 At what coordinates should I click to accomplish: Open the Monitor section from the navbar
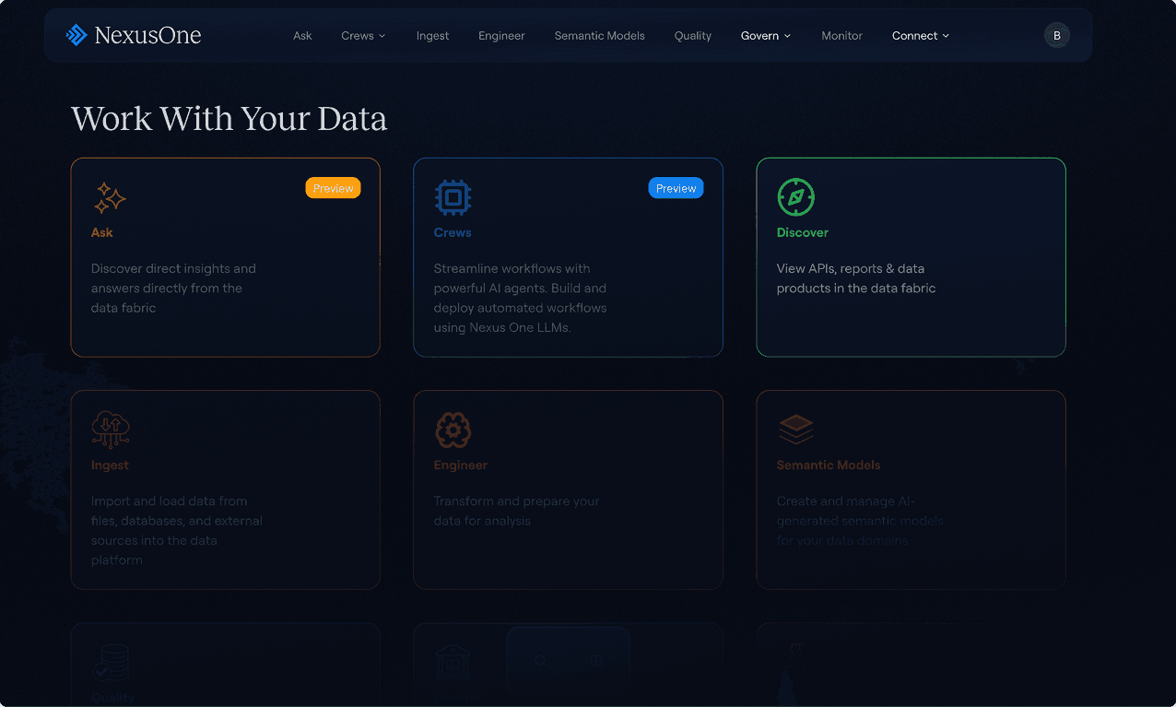click(841, 35)
